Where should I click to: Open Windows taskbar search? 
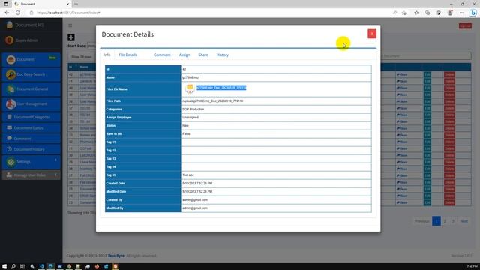pos(13,266)
